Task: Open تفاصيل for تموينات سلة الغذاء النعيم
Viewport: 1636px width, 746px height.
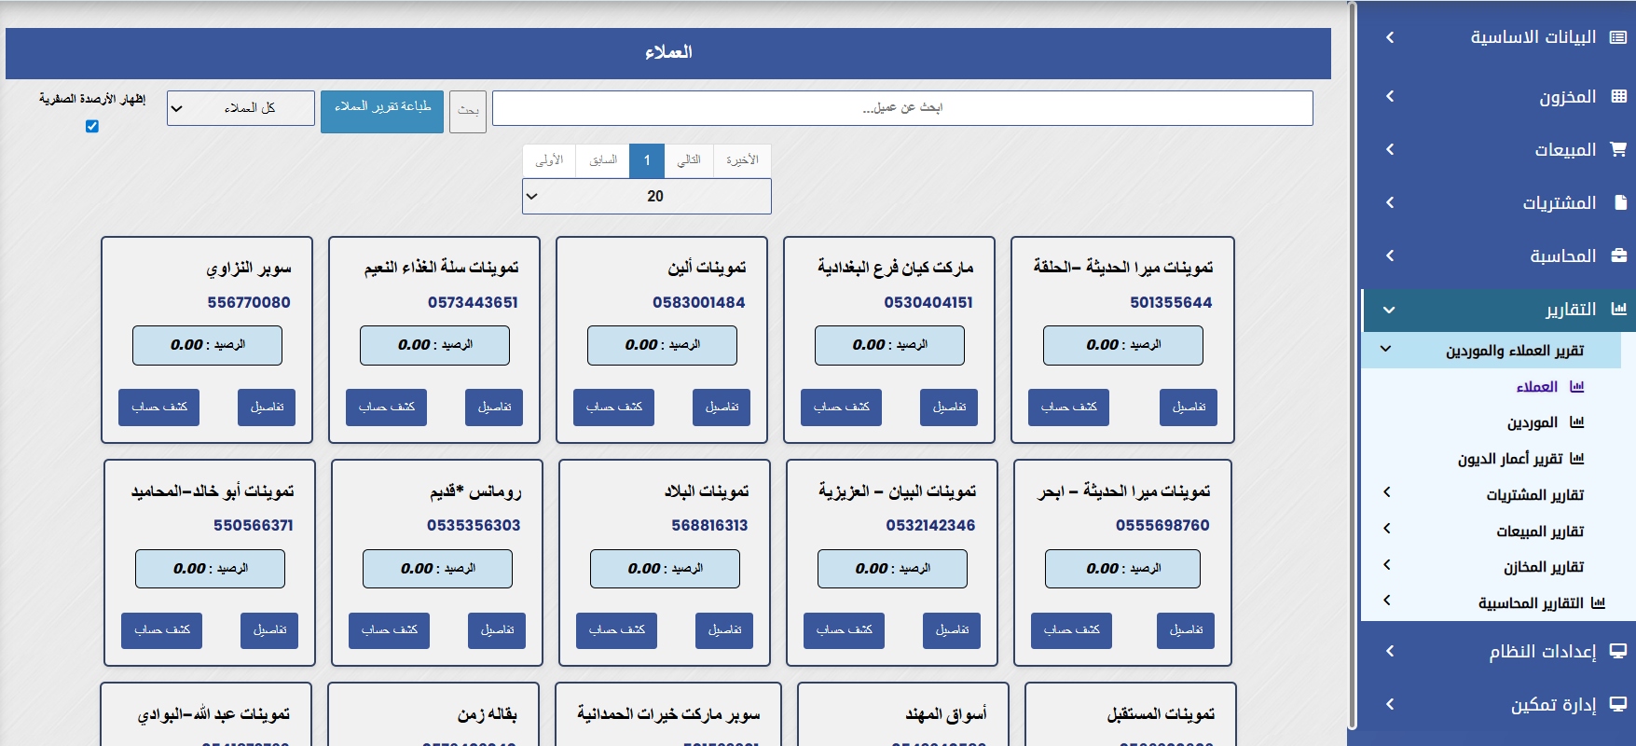Action: tap(494, 408)
